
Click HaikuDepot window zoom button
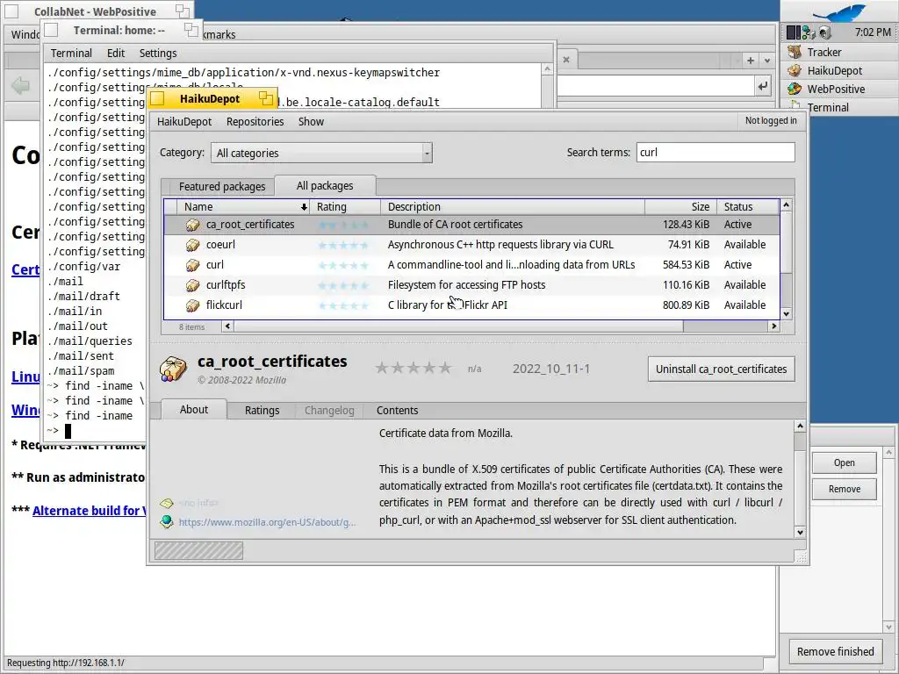point(265,98)
